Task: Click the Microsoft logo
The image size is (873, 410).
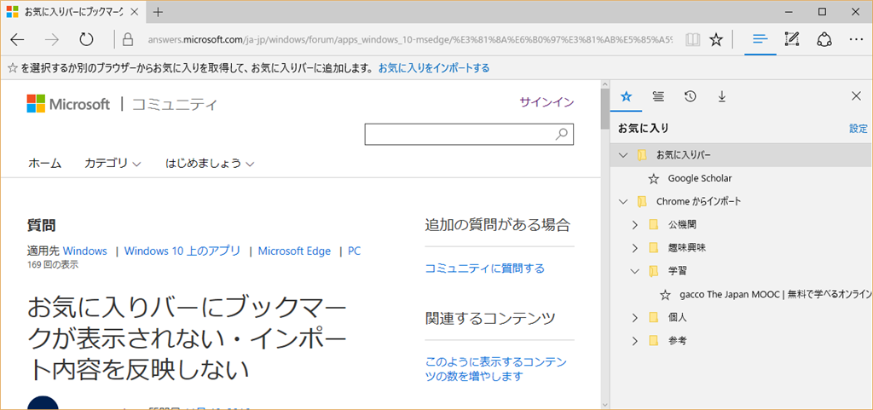Action: tap(68, 104)
